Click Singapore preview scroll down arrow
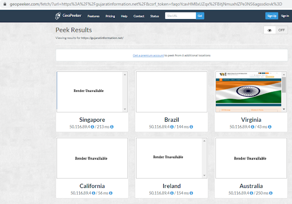 coord(125,109)
